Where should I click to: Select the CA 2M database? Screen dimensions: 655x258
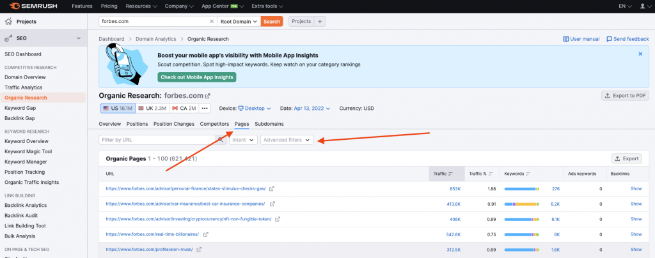(184, 108)
